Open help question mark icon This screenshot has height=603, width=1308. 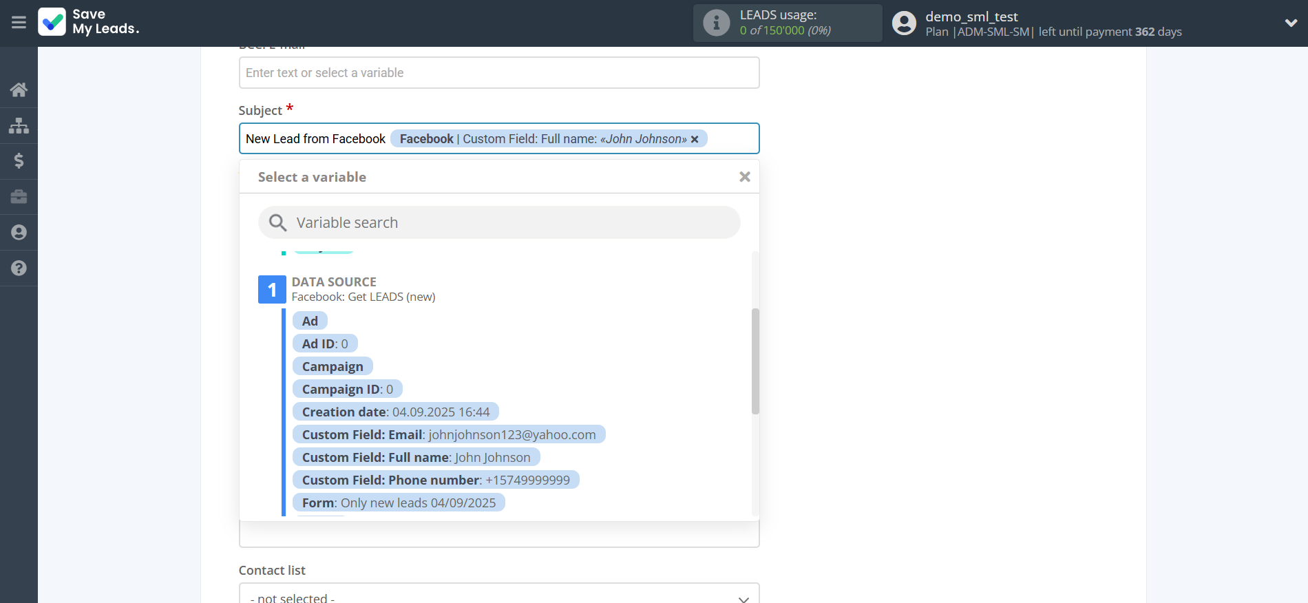coord(19,268)
